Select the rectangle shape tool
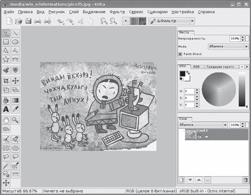This screenshot has height=195, width=251. [6, 42]
